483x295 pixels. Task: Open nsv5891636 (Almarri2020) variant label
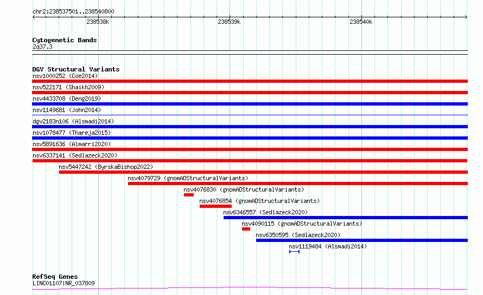pyautogui.click(x=72, y=144)
